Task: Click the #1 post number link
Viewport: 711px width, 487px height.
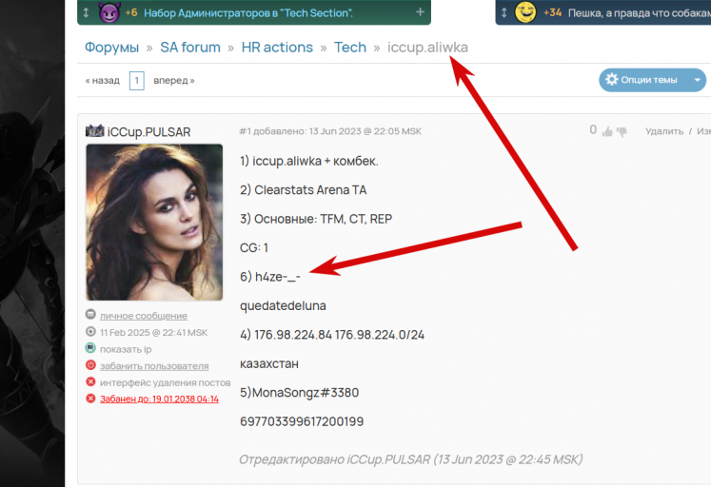Action: [x=245, y=131]
